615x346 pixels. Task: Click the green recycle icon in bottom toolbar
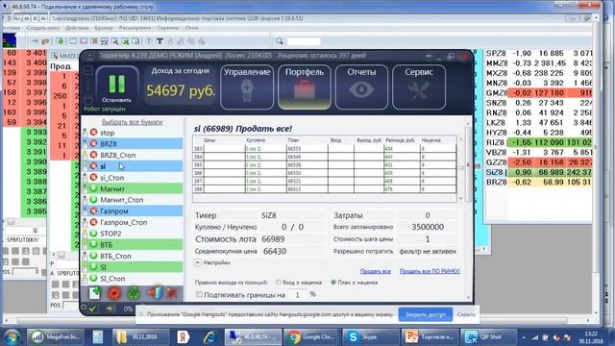(134, 293)
